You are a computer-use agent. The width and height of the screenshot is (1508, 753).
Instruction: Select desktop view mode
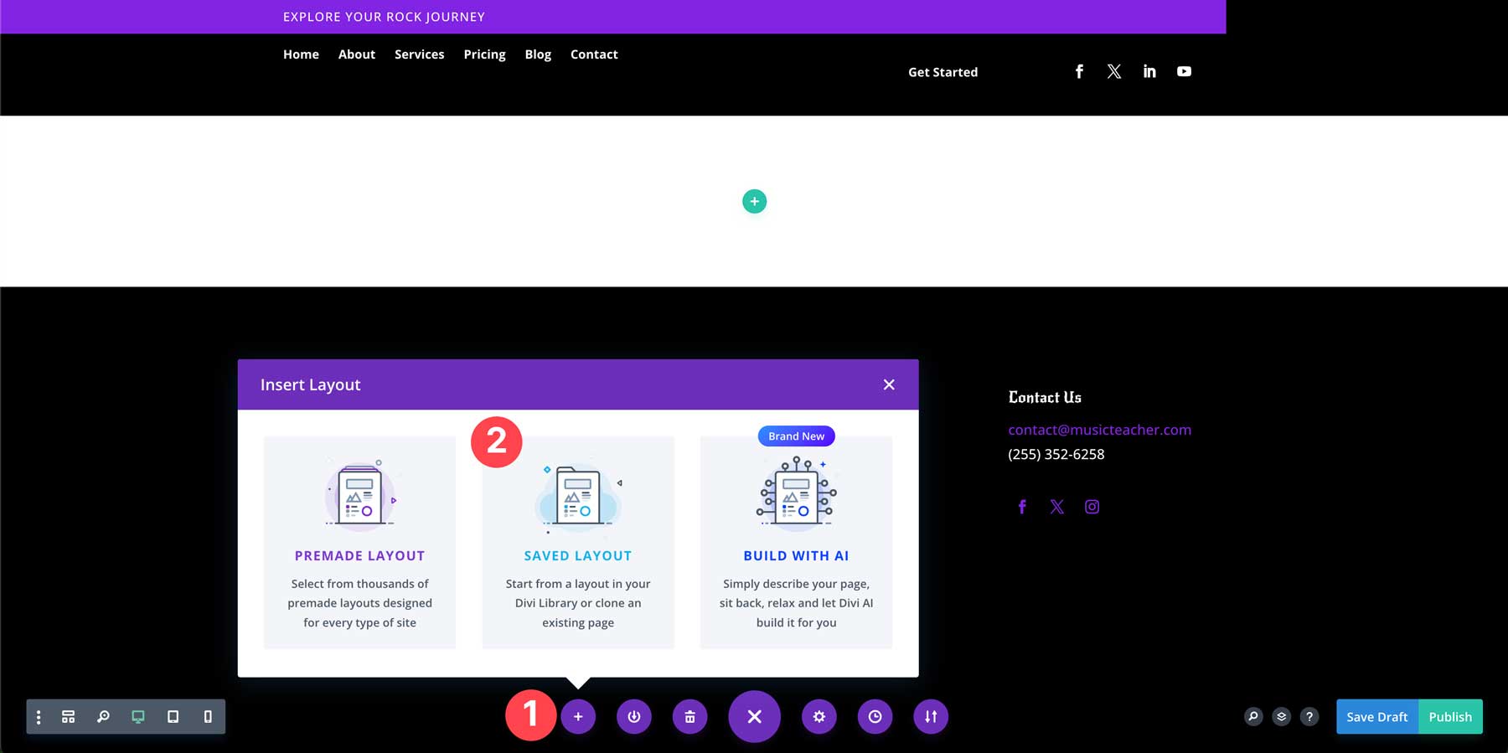(x=138, y=717)
